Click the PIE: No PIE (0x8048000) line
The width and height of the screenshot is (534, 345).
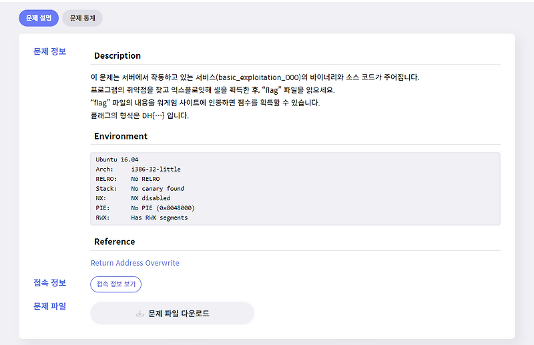(x=146, y=208)
